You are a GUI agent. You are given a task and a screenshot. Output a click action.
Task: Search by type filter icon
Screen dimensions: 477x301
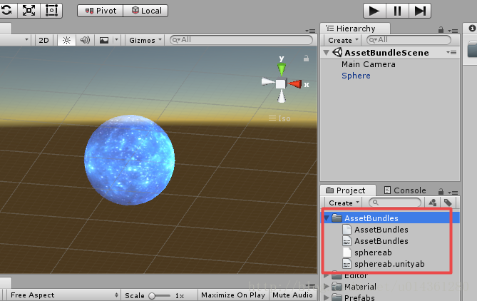433,203
